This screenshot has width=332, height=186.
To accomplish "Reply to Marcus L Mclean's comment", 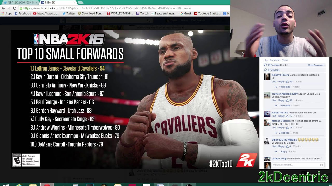I will (x=281, y=128).
